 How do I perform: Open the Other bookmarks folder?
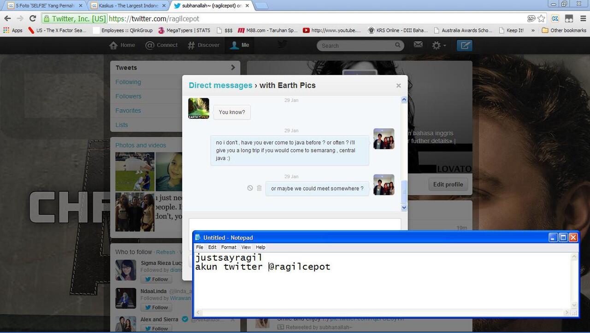click(564, 30)
